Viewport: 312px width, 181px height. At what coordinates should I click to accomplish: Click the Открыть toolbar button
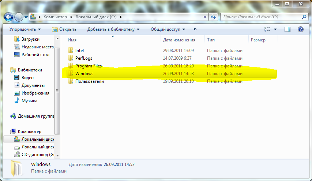coord(64,29)
